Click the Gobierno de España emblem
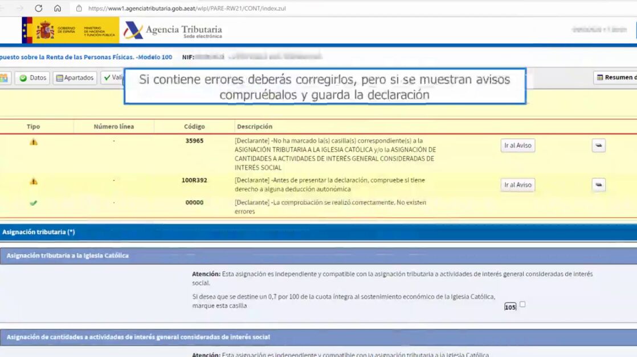The width and height of the screenshot is (637, 357). [x=46, y=30]
